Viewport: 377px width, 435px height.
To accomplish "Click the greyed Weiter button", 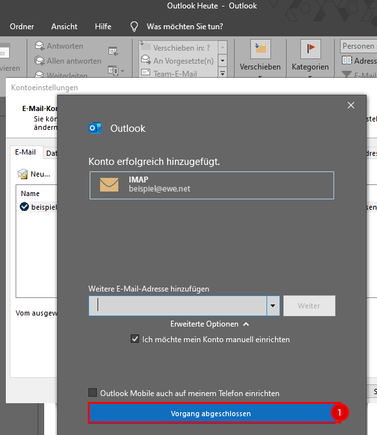I will 309,306.
